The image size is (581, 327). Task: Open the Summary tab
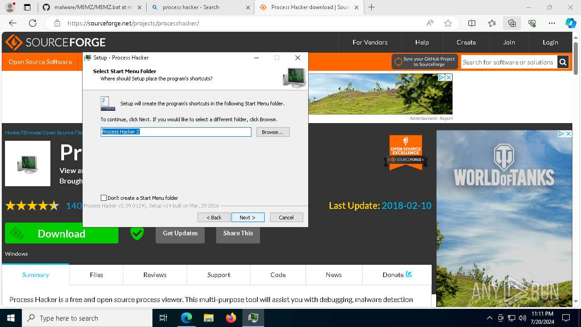coord(35,275)
